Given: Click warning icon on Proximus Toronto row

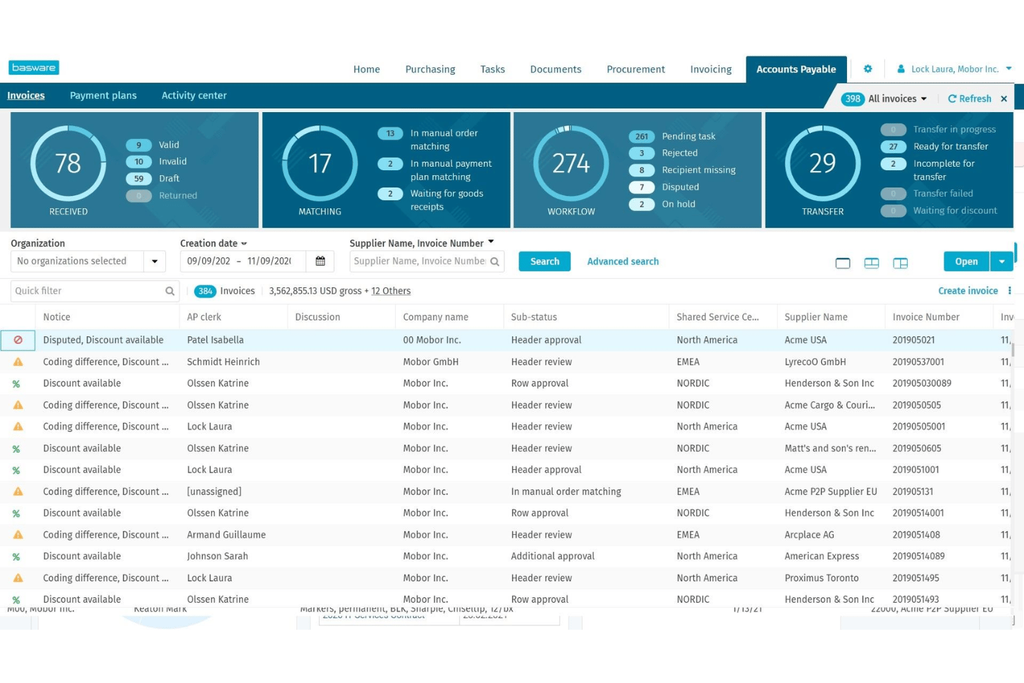Looking at the screenshot, I should [18, 578].
